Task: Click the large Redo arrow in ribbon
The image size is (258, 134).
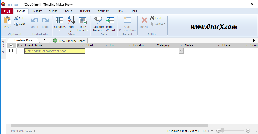Action: click(45, 20)
